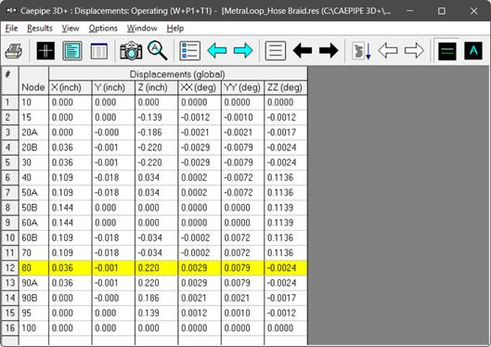Click the green lines icon on black

click(446, 51)
